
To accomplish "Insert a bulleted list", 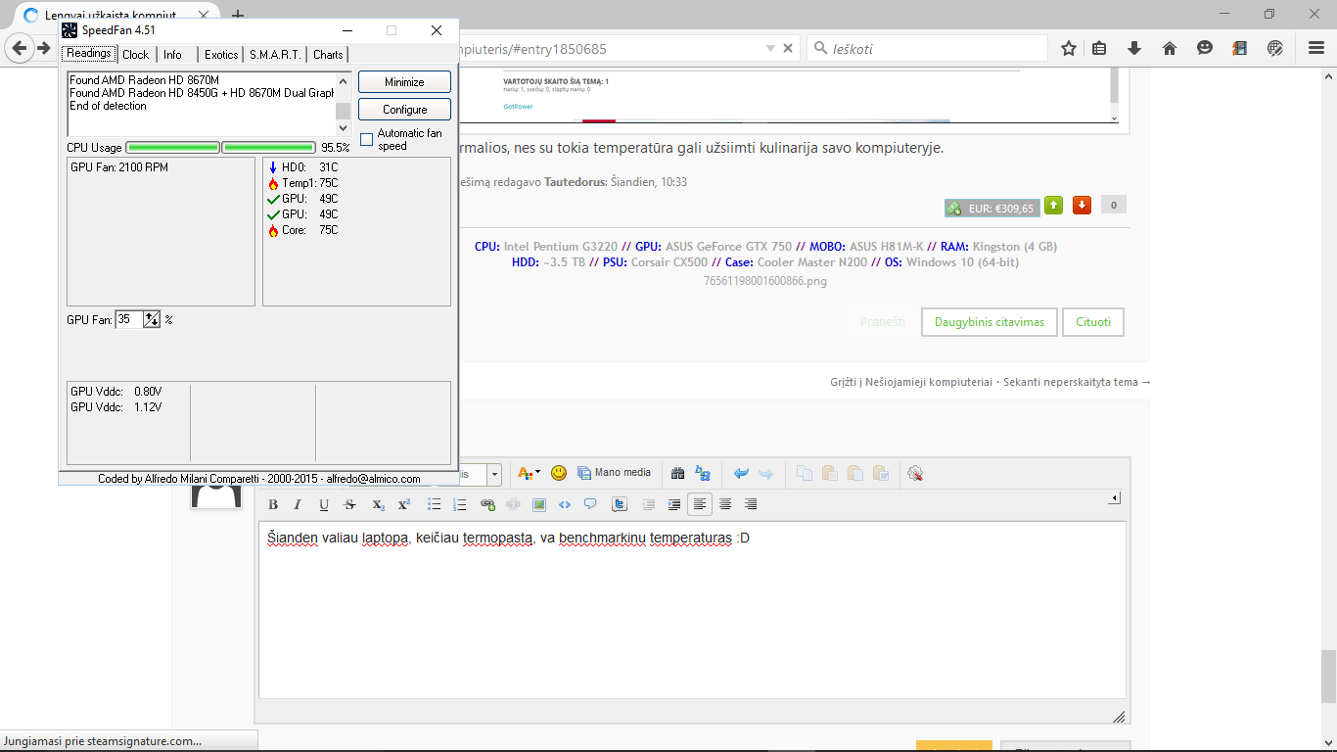I will click(435, 504).
